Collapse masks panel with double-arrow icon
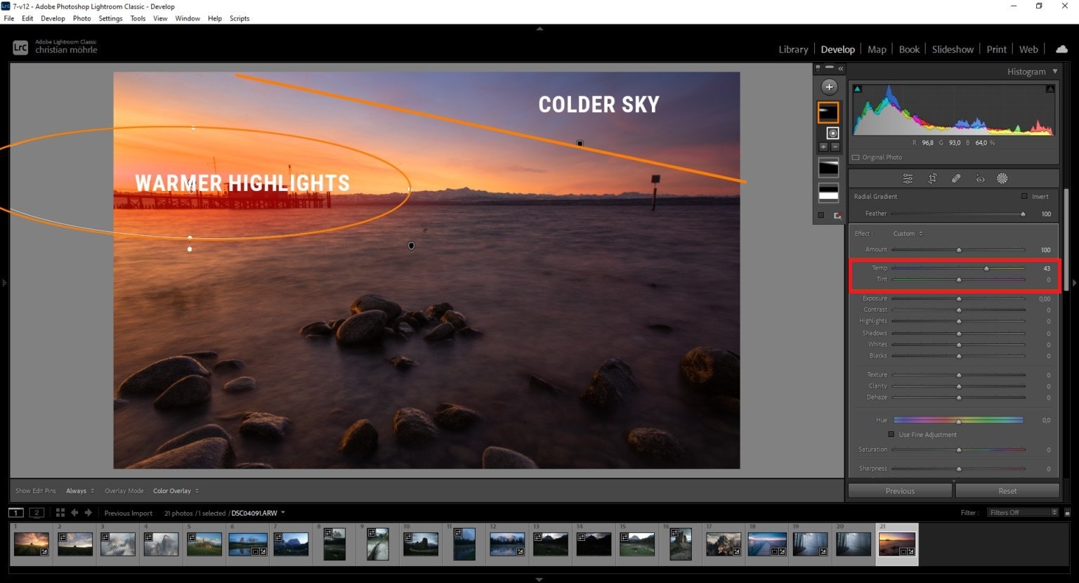Screen dimensions: 1079x583 click(841, 68)
